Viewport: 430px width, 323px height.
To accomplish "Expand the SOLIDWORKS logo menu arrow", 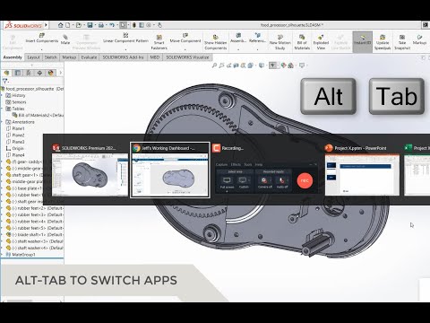I will (x=46, y=25).
